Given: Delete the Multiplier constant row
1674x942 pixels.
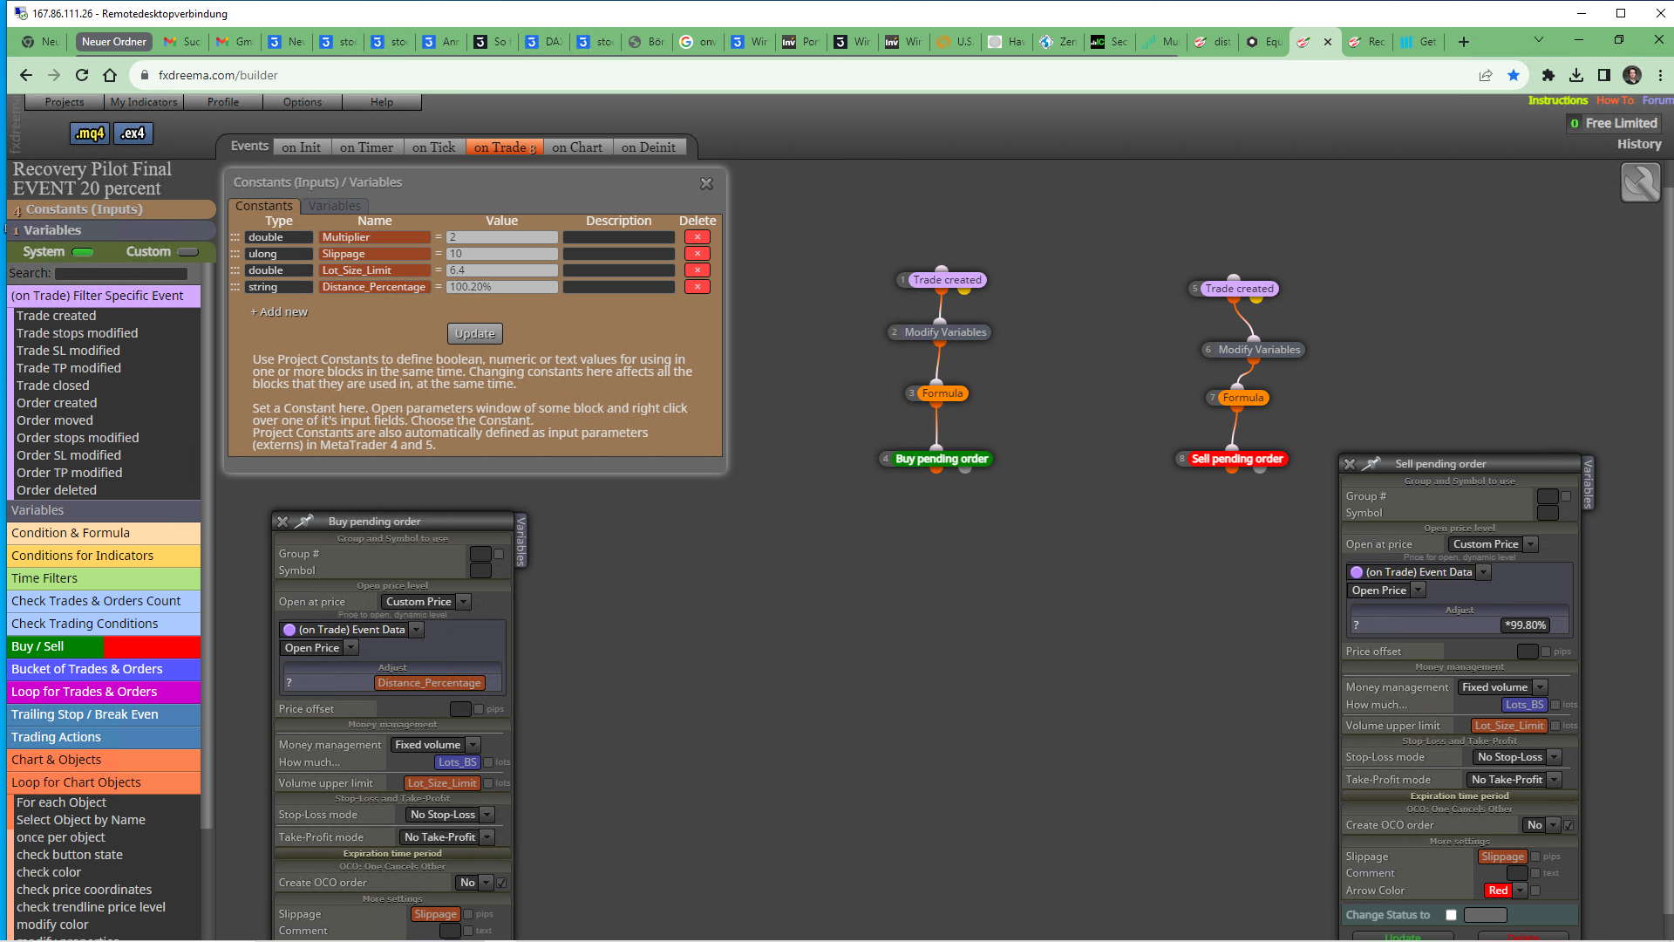Looking at the screenshot, I should click(x=697, y=237).
